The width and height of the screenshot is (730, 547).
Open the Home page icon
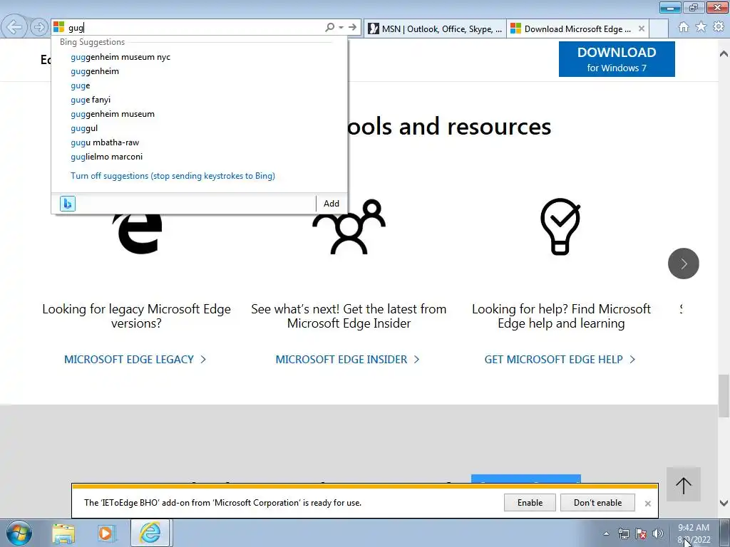click(684, 27)
